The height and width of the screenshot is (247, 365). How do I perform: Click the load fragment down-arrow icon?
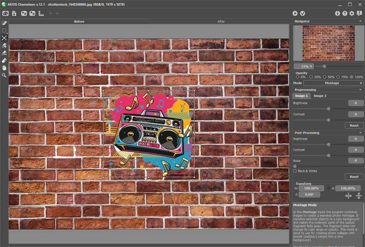[32, 13]
